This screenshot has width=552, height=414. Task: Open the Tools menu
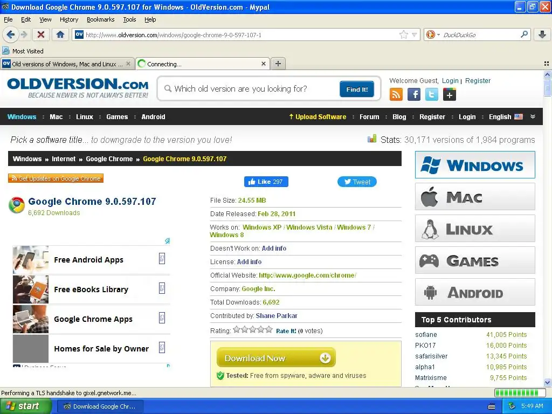[129, 19]
